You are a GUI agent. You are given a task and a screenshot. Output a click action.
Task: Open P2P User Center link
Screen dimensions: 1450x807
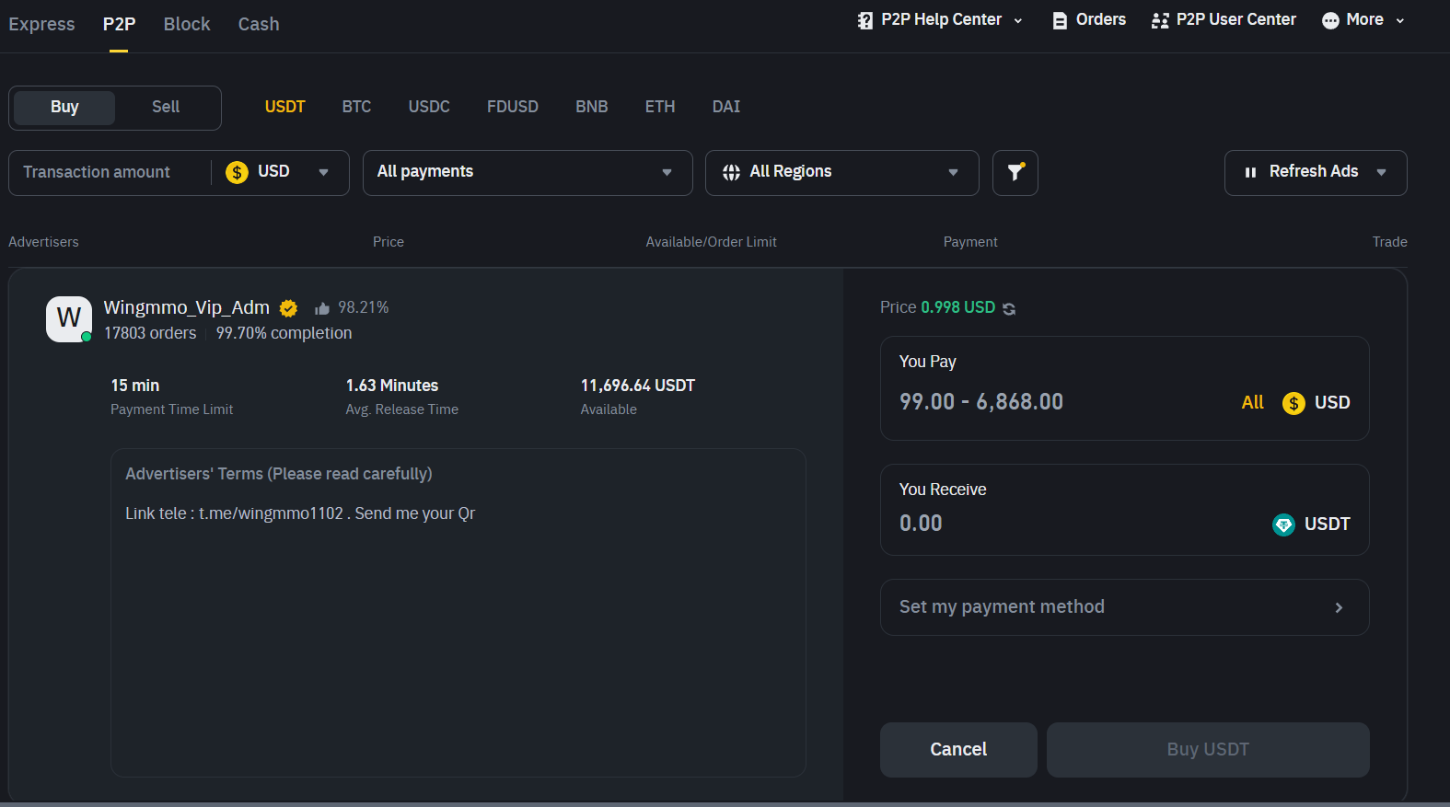pos(1235,20)
